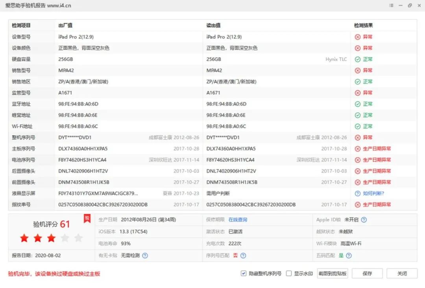Click the question mark beside 无需检测
The height and width of the screenshot is (288, 425).
tap(144, 255)
